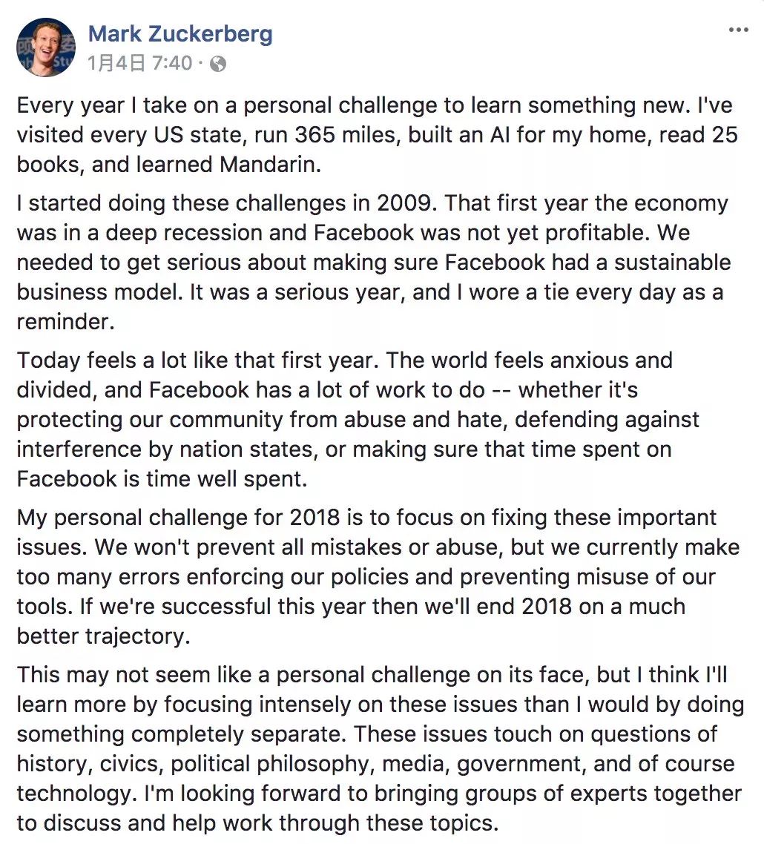Click the post timestamp 1月4日 7:40
Image resolution: width=764 pixels, height=844 pixels.
click(139, 64)
